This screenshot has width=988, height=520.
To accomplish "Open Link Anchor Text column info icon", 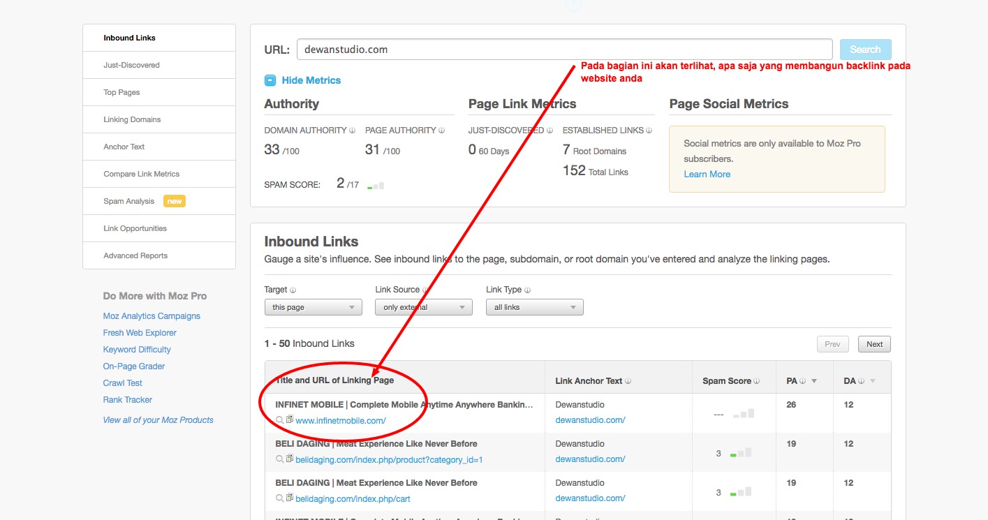I will (628, 381).
